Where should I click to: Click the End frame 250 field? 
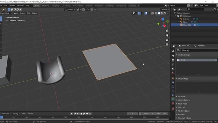(162, 114)
